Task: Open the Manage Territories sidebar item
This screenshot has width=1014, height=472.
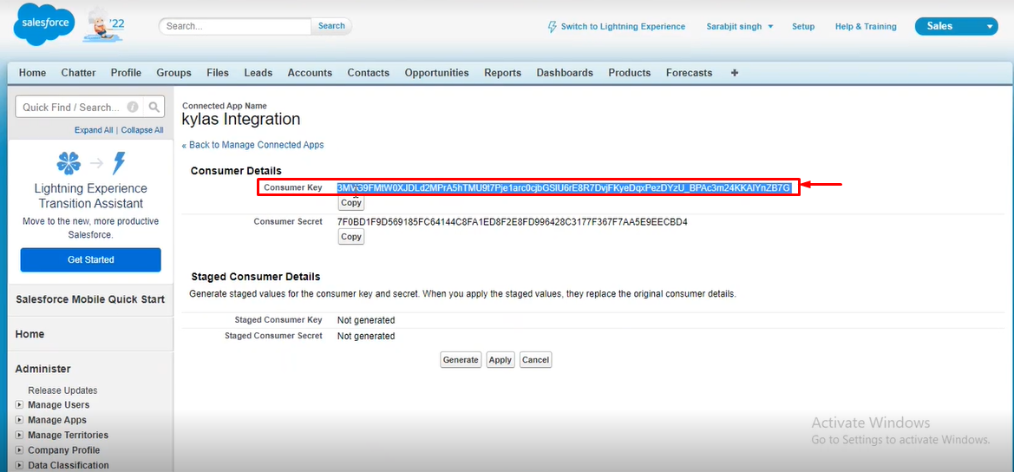Action: (68, 436)
